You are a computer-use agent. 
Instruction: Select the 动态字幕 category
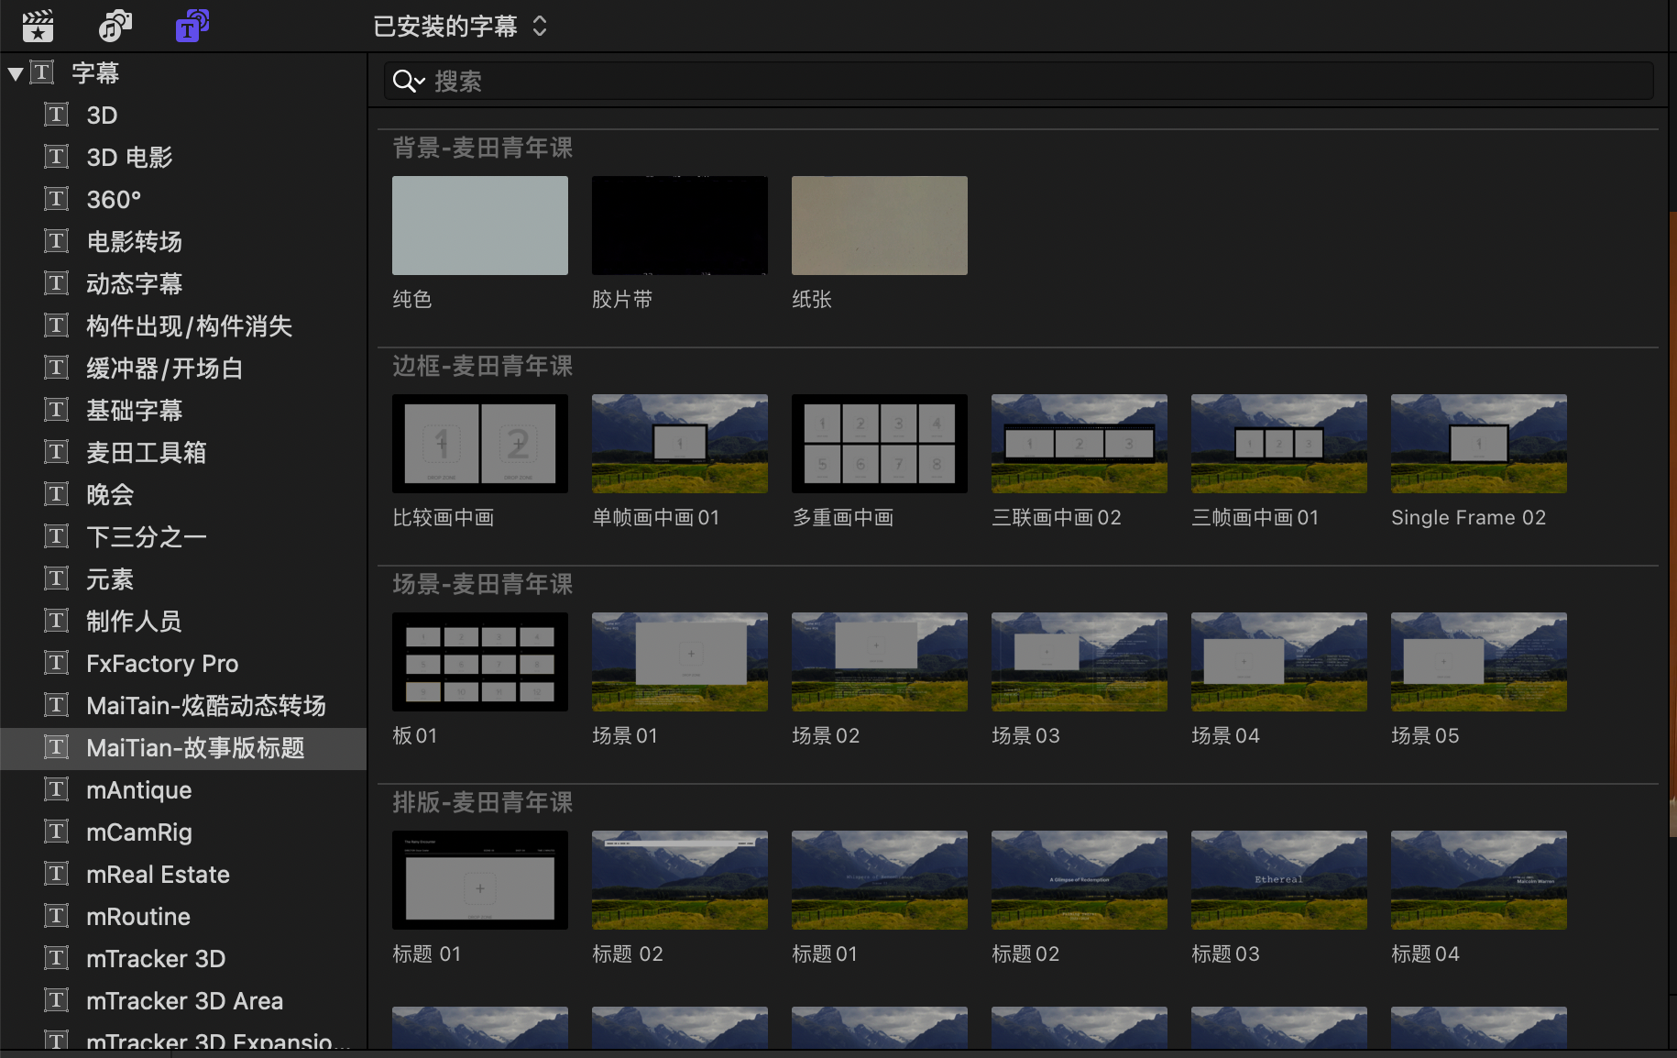[183, 284]
